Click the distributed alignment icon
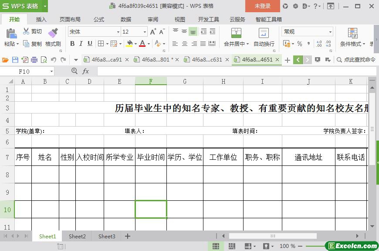The width and height of the screenshot is (379, 251). (x=212, y=44)
